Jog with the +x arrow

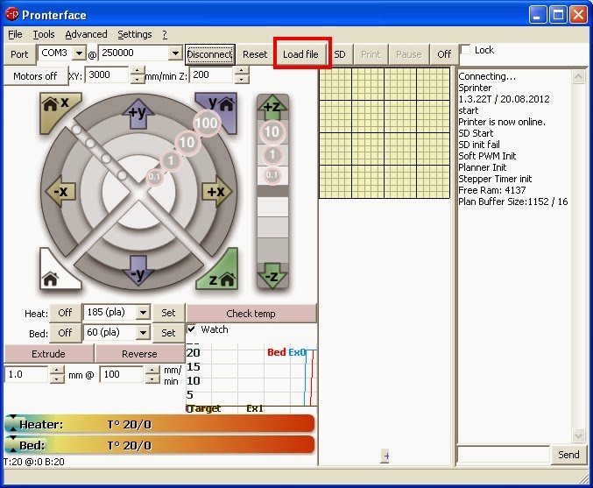click(216, 191)
